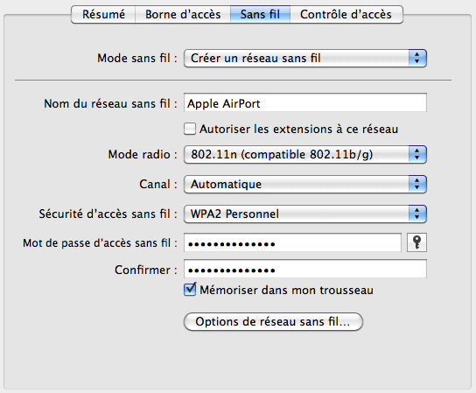Click the Sécurité d'accès popup arrows
This screenshot has height=393, width=476.
417,214
